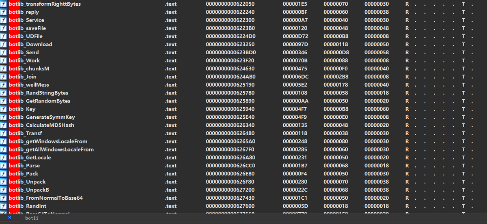Select the function icon for botlib_Transf

(4, 133)
